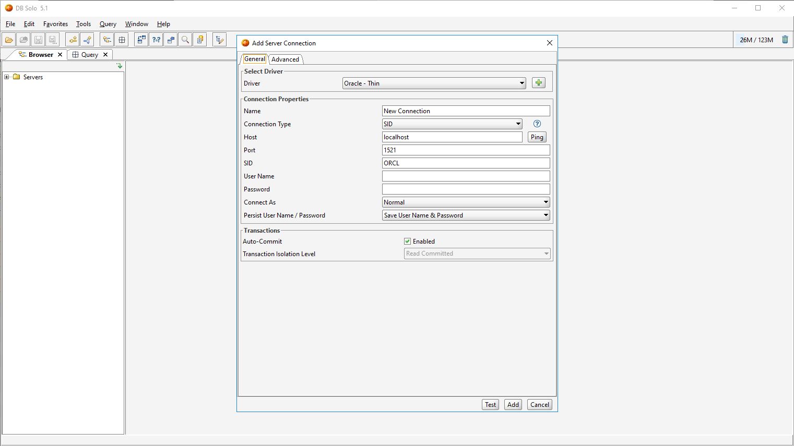This screenshot has width=794, height=446.
Task: Open the Window menu
Action: click(137, 23)
